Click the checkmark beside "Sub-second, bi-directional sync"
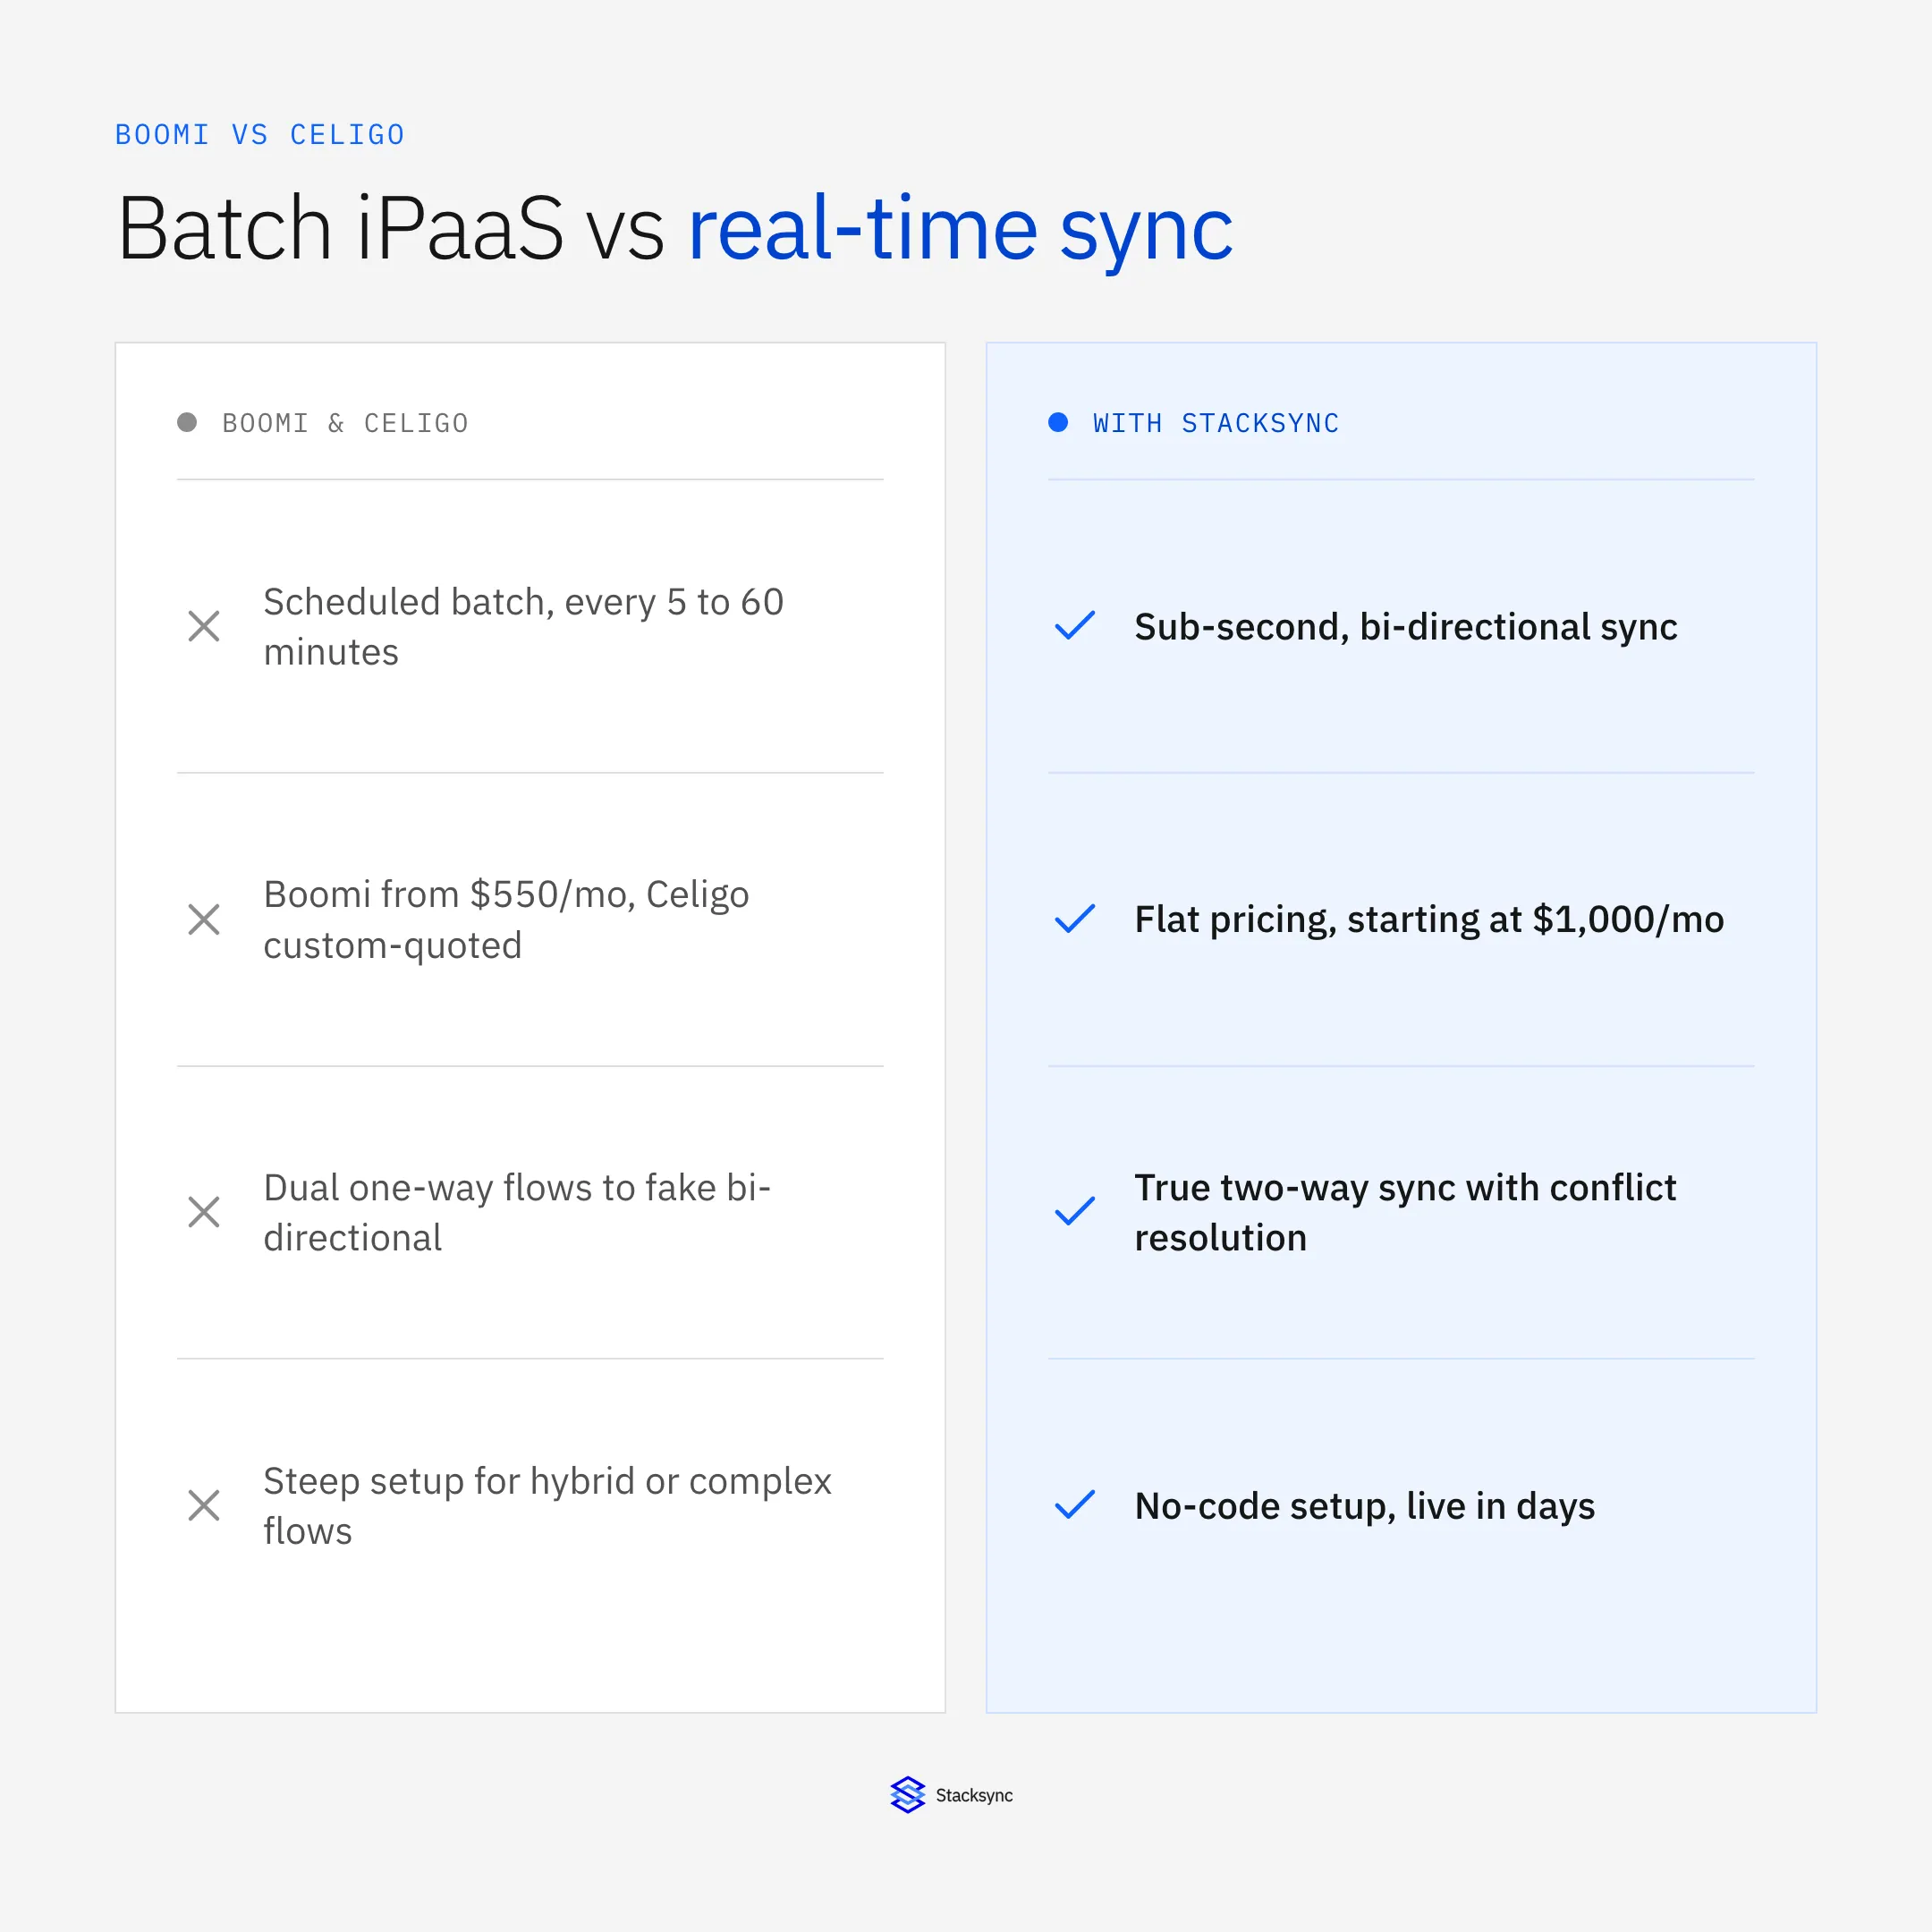Viewport: 1932px width, 1932px height. 1075,626
